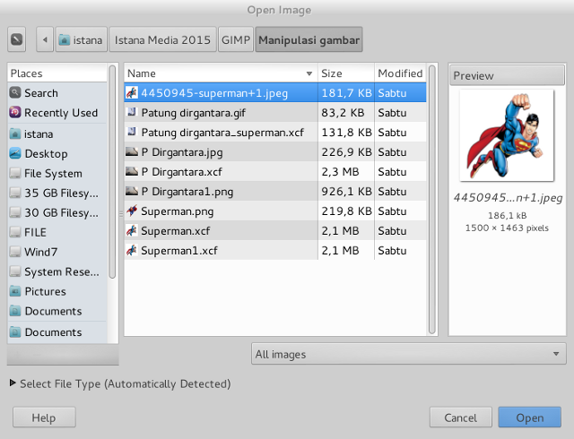Open Desktop location in Places
The width and height of the screenshot is (574, 439).
57,154
